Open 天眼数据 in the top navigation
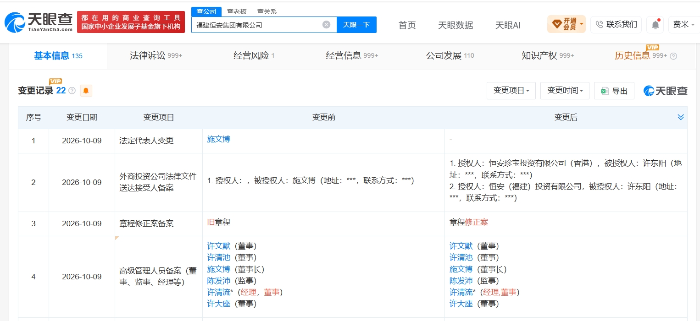700x321 pixels. (456, 25)
